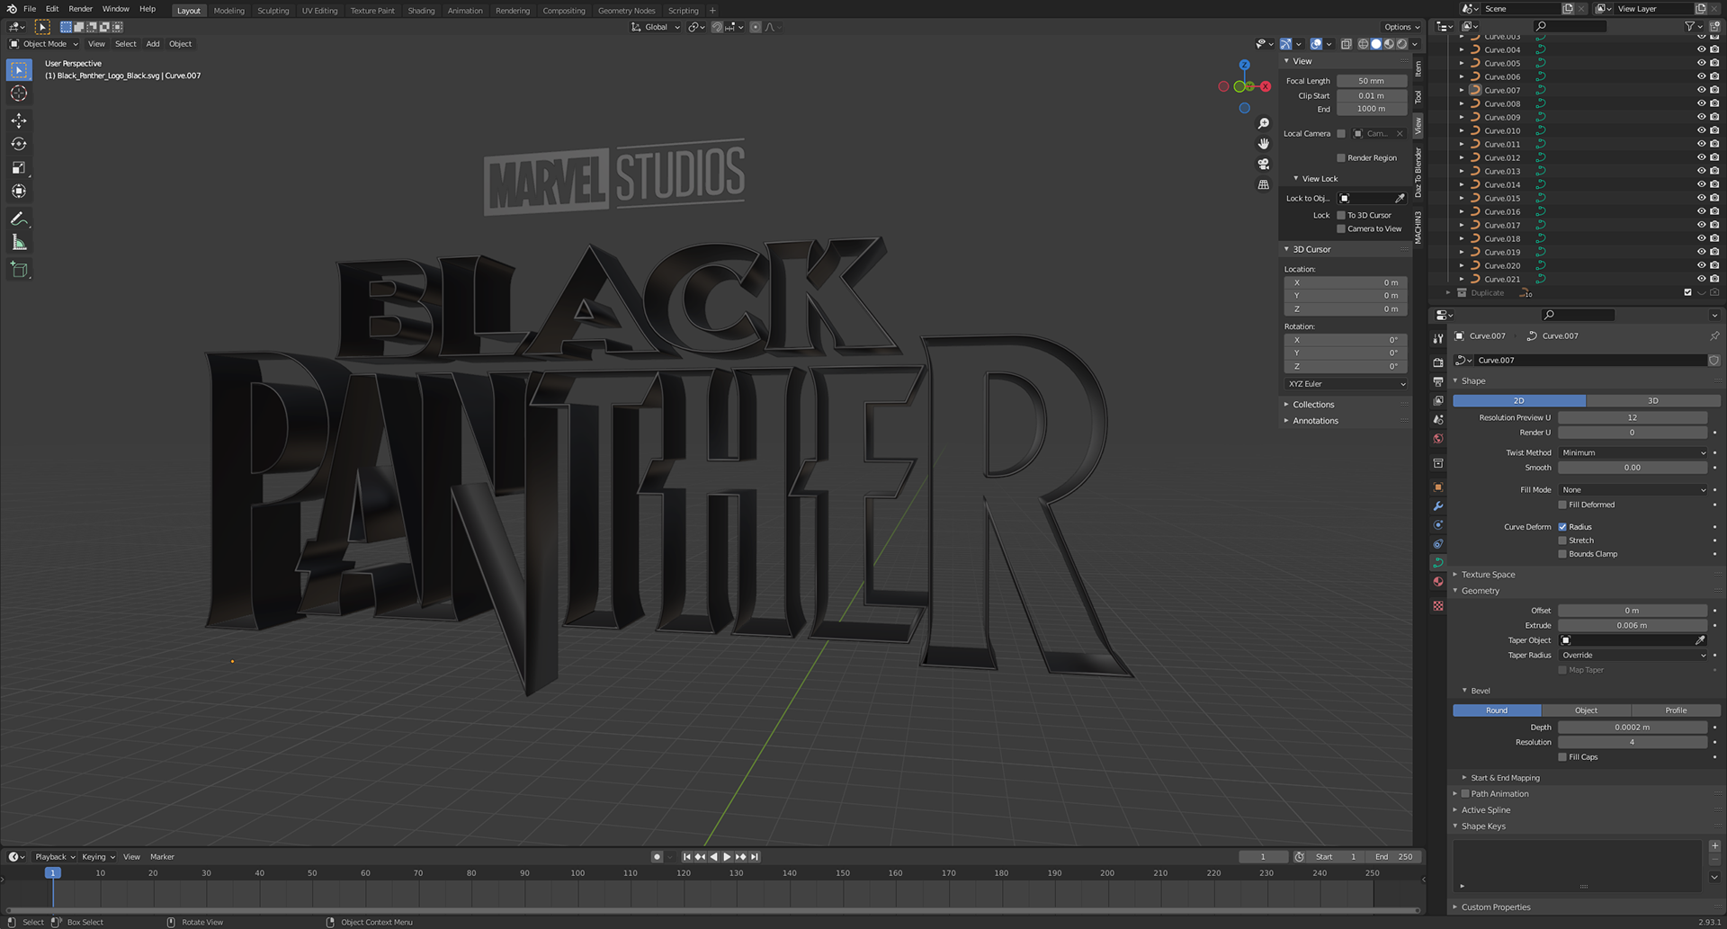
Task: Open the Fill Mode dropdown
Action: [1633, 490]
